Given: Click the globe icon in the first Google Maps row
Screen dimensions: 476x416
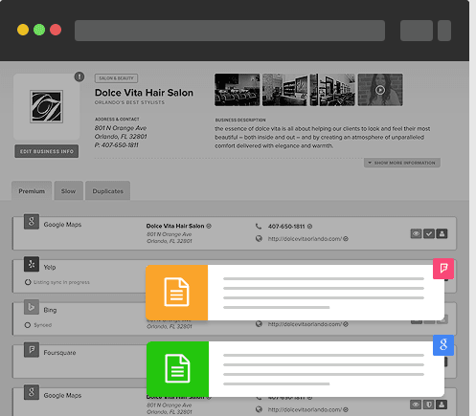Looking at the screenshot, I should [x=259, y=238].
